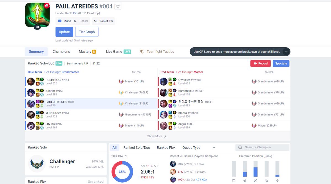Click the 100% (2W 0L) champion icon

coord(173,180)
